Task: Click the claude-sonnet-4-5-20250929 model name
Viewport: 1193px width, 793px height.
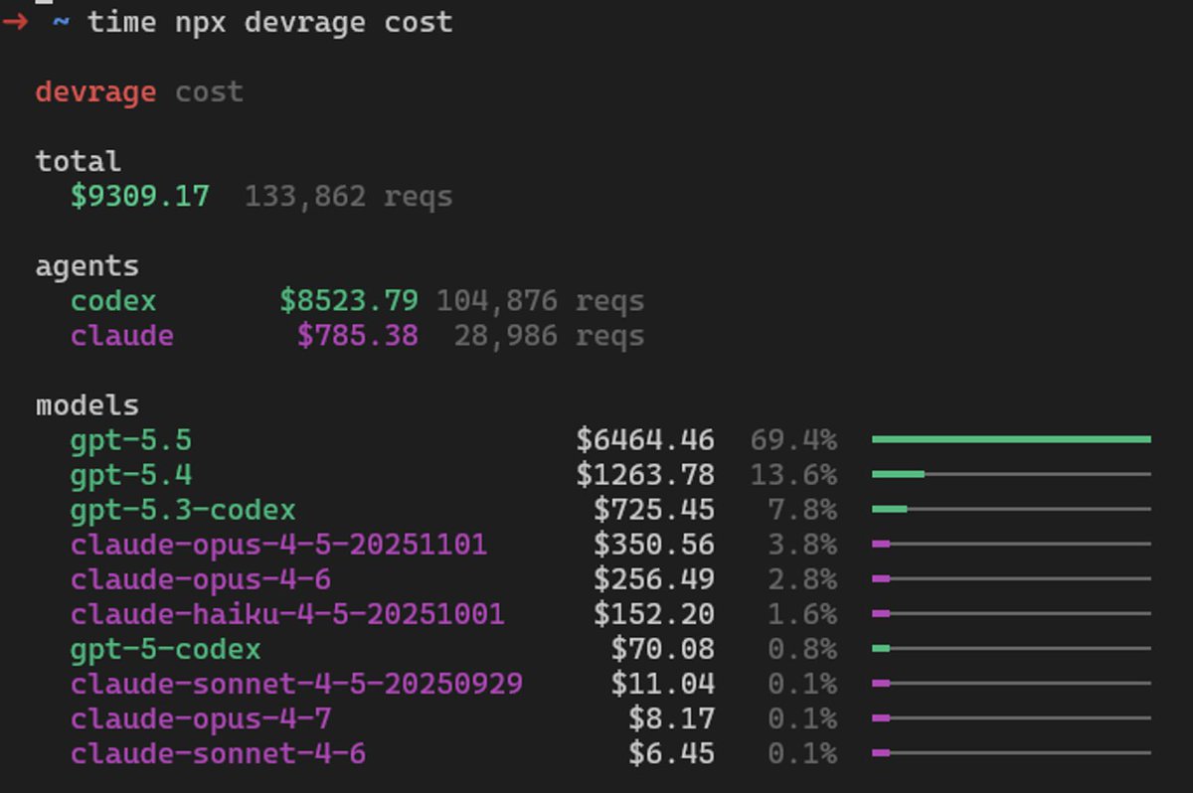Action: click(297, 684)
